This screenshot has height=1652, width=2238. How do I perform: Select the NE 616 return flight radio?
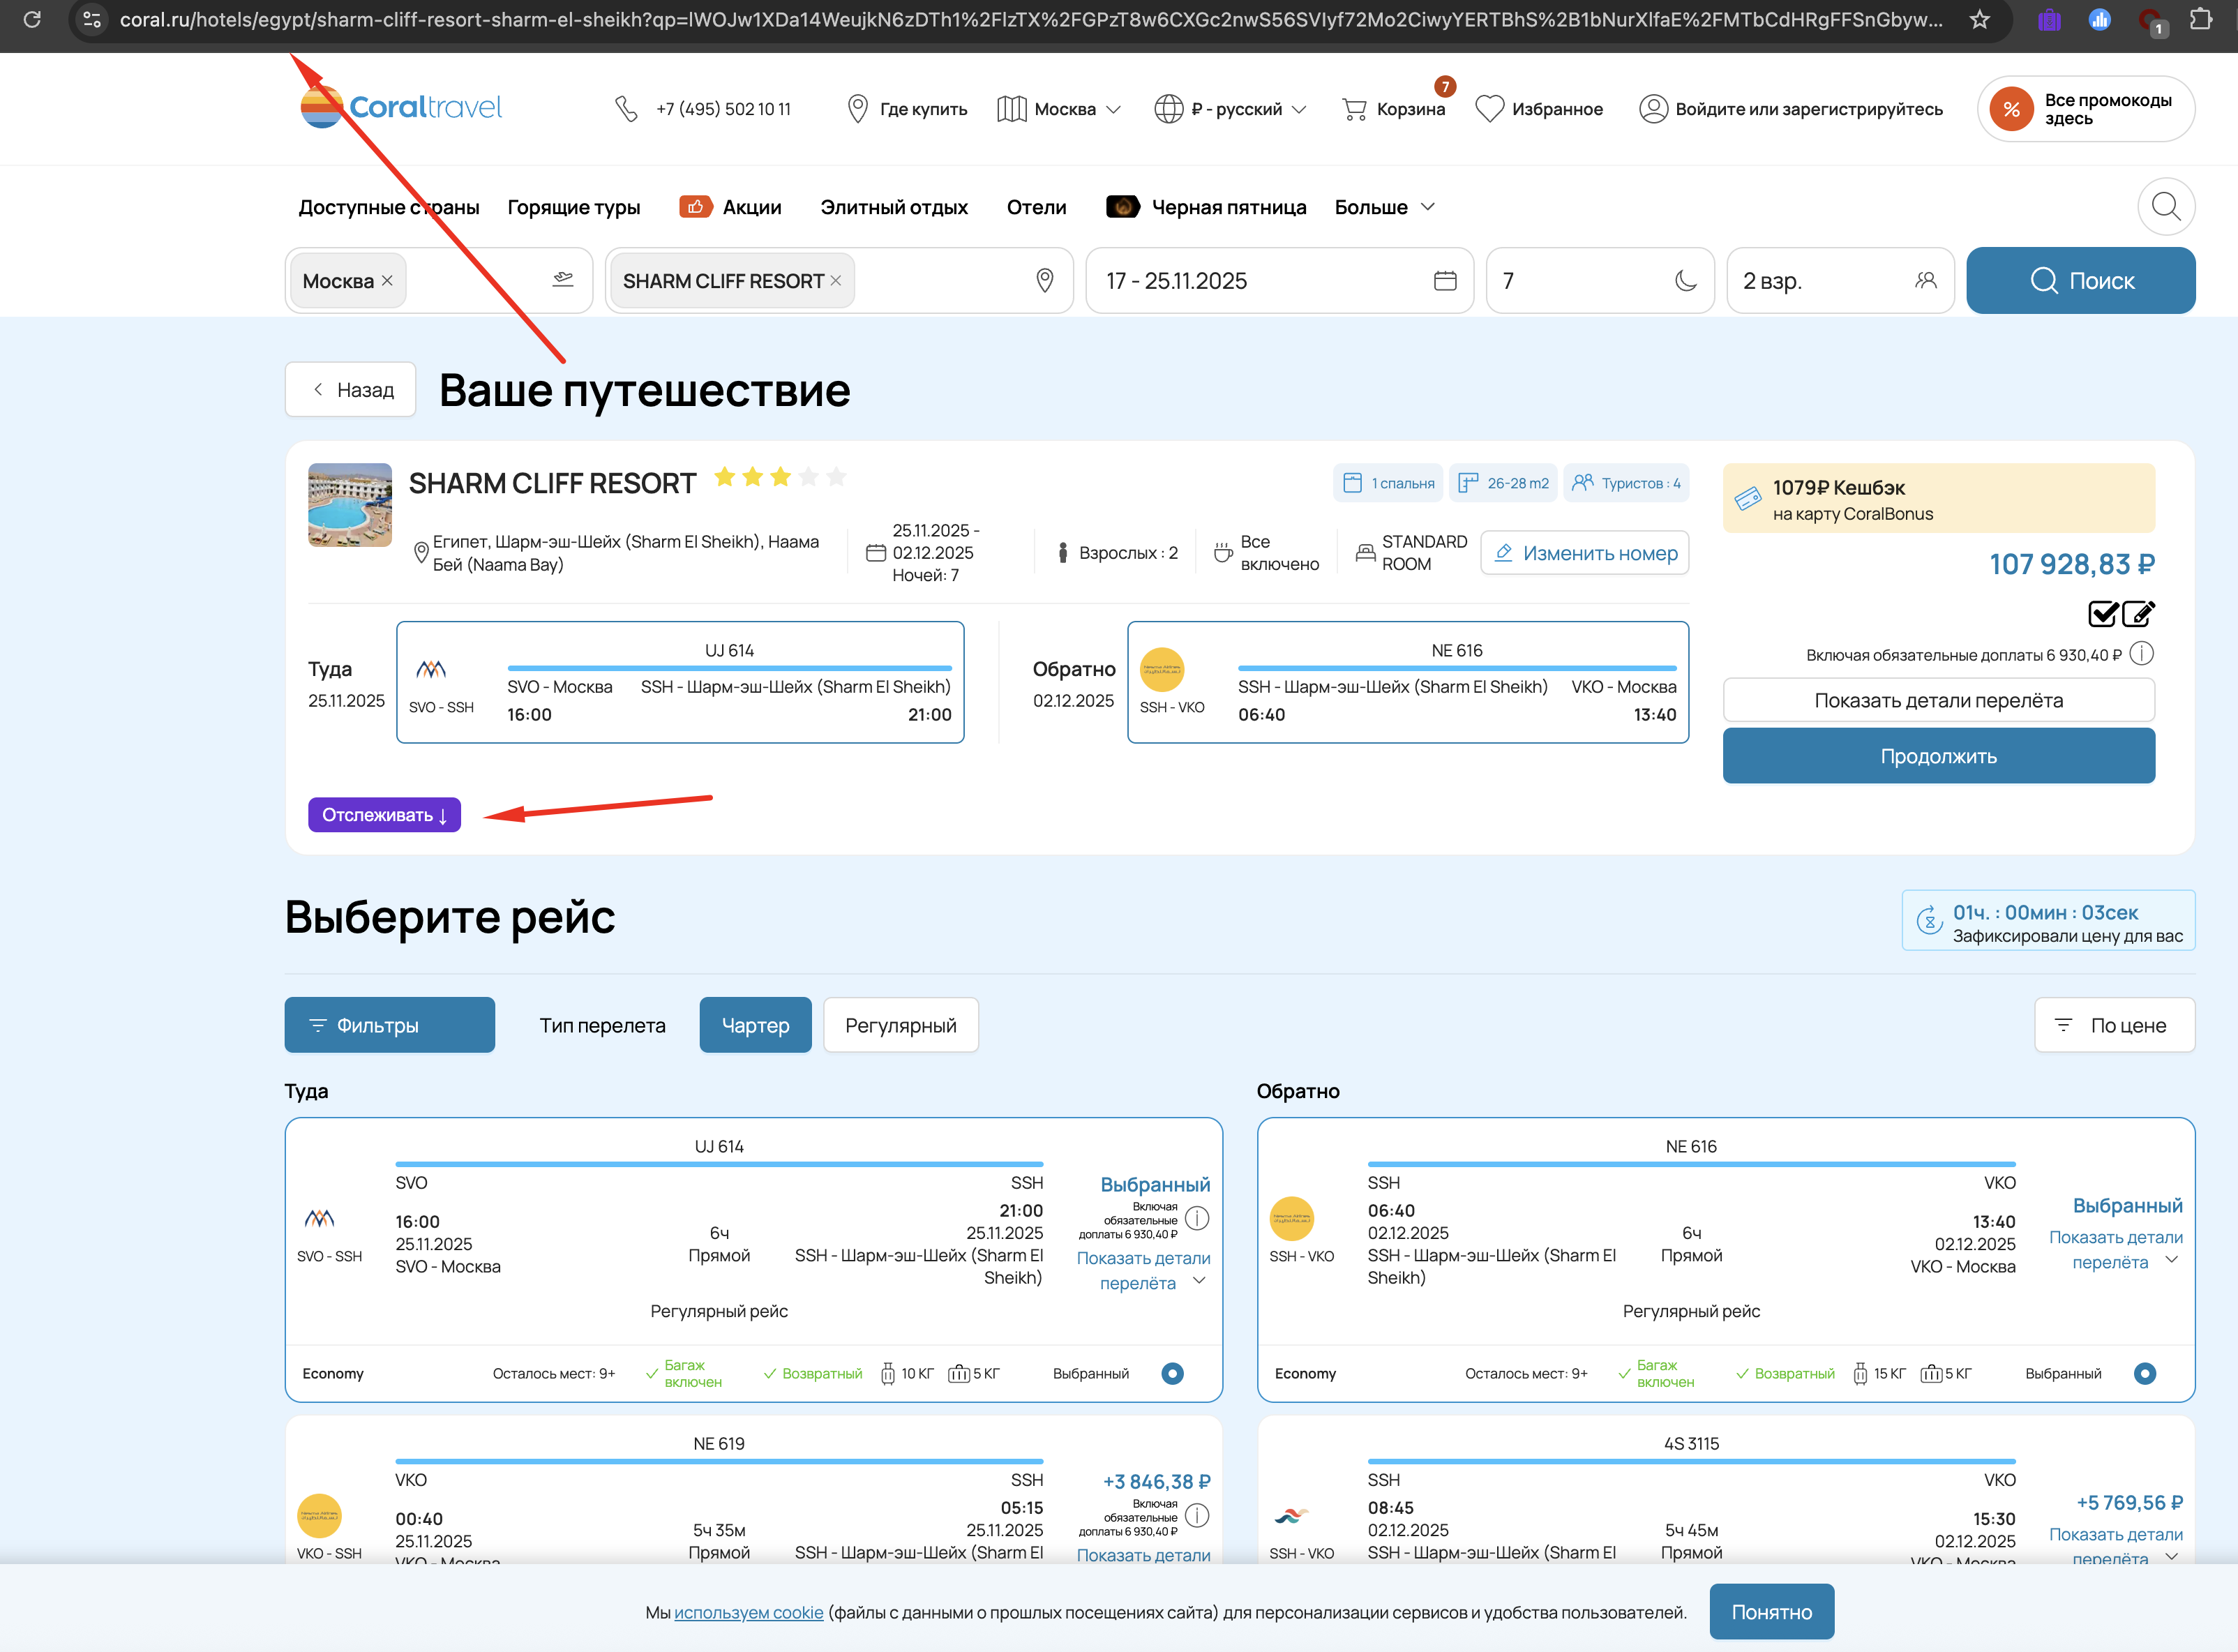click(x=2144, y=1373)
